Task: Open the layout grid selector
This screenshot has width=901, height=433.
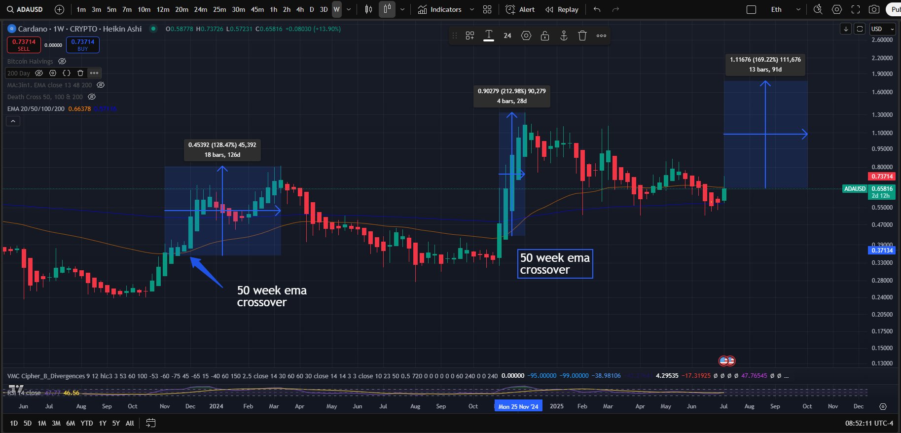Action: pos(487,9)
